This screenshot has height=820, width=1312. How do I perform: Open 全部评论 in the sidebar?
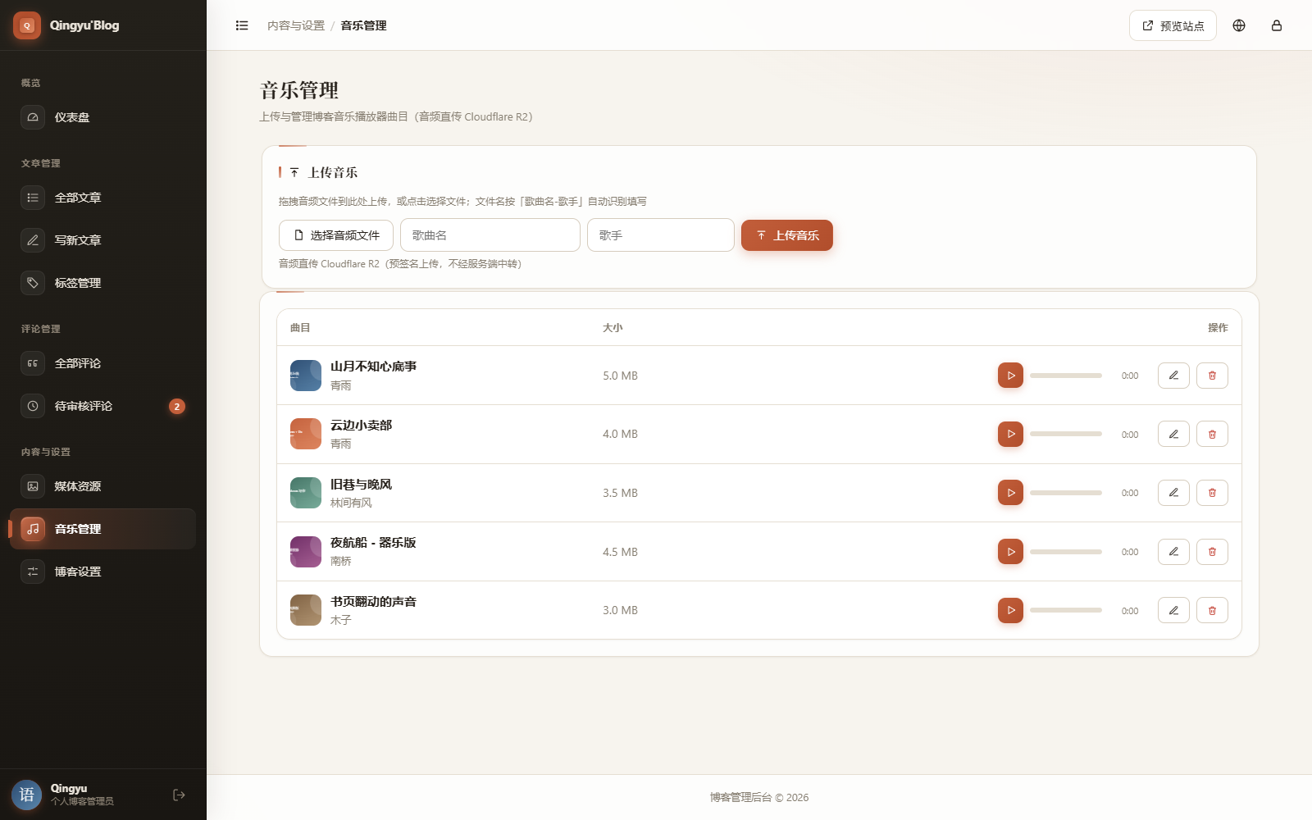point(102,363)
